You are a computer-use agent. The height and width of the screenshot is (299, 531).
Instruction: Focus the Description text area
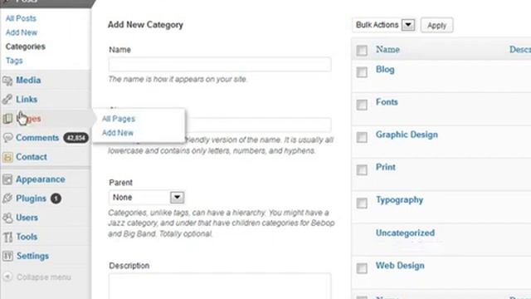click(220, 286)
